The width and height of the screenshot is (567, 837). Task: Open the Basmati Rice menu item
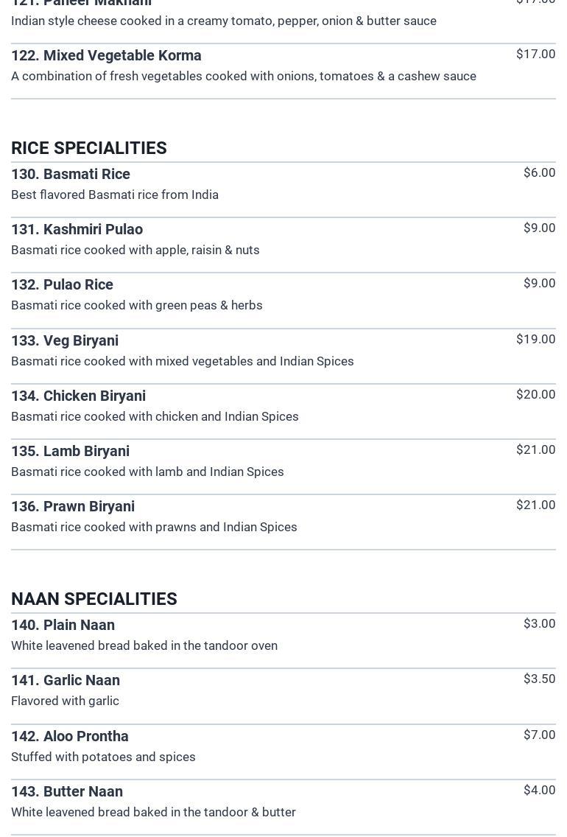click(x=71, y=174)
